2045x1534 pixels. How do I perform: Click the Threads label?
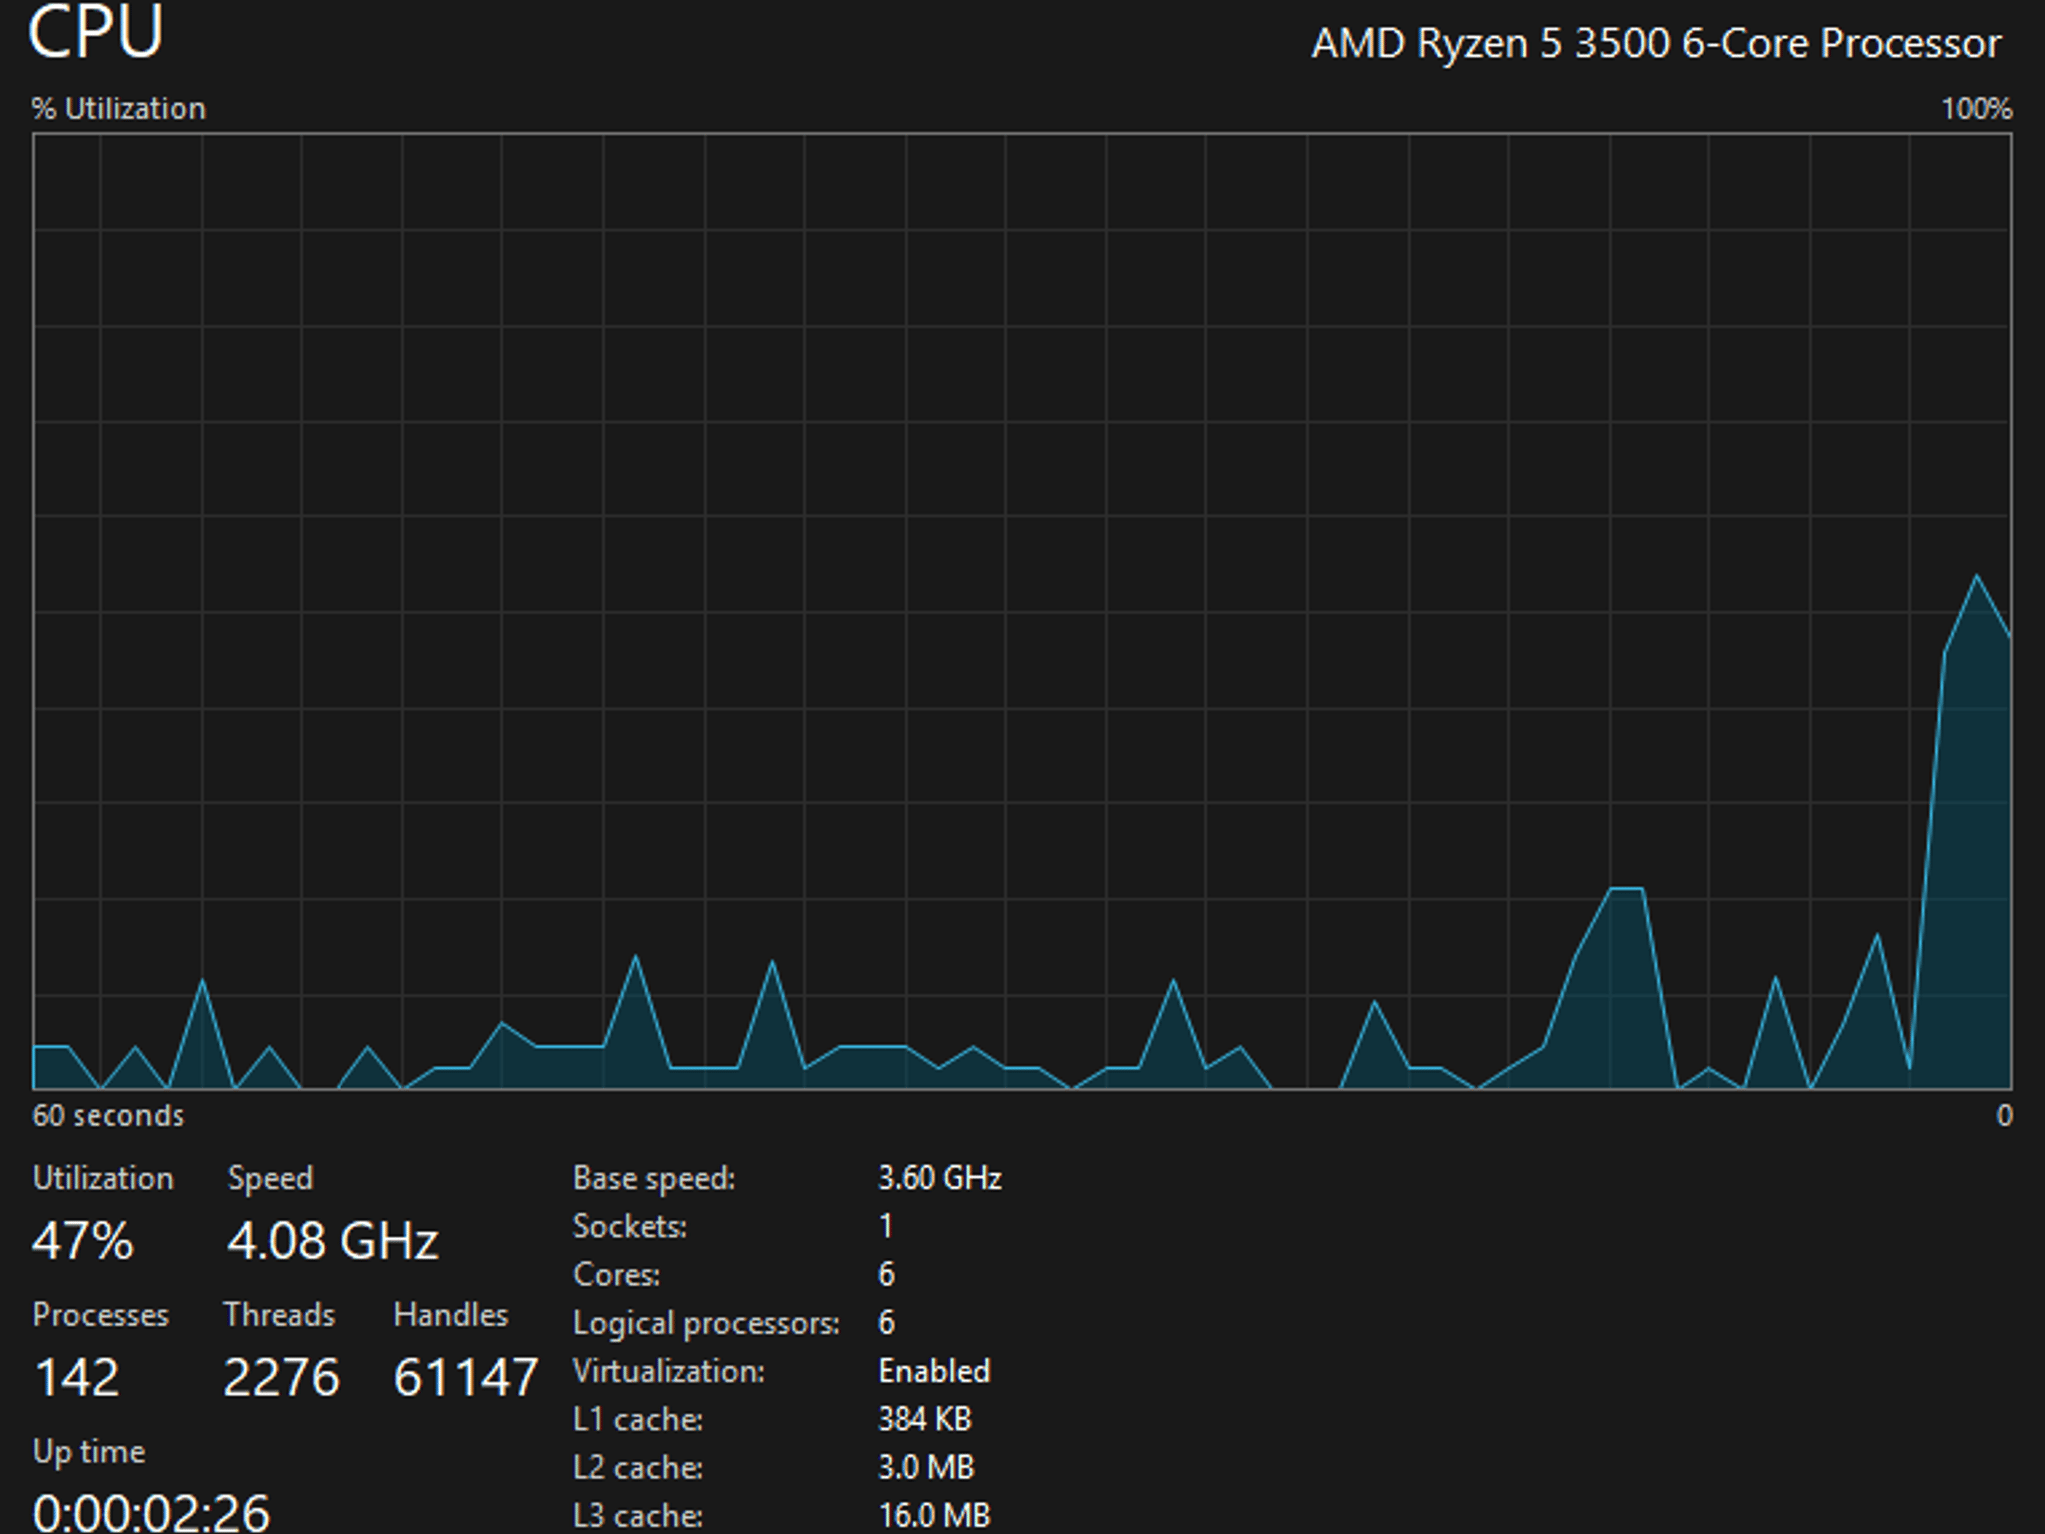pyautogui.click(x=279, y=1315)
